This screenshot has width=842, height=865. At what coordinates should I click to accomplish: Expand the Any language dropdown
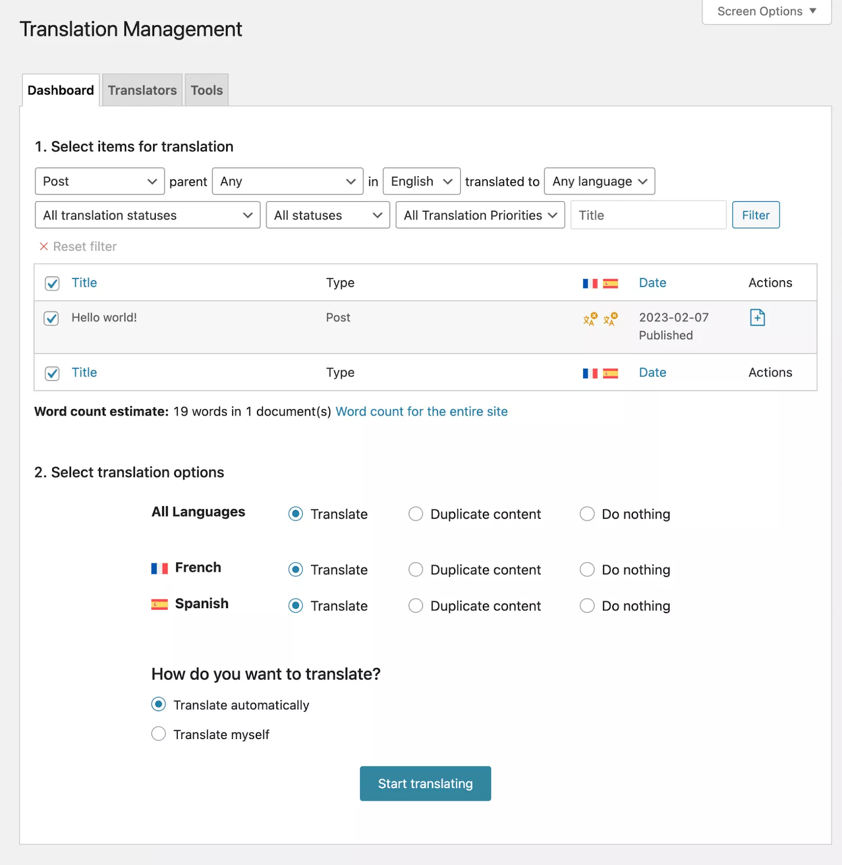[x=599, y=182]
